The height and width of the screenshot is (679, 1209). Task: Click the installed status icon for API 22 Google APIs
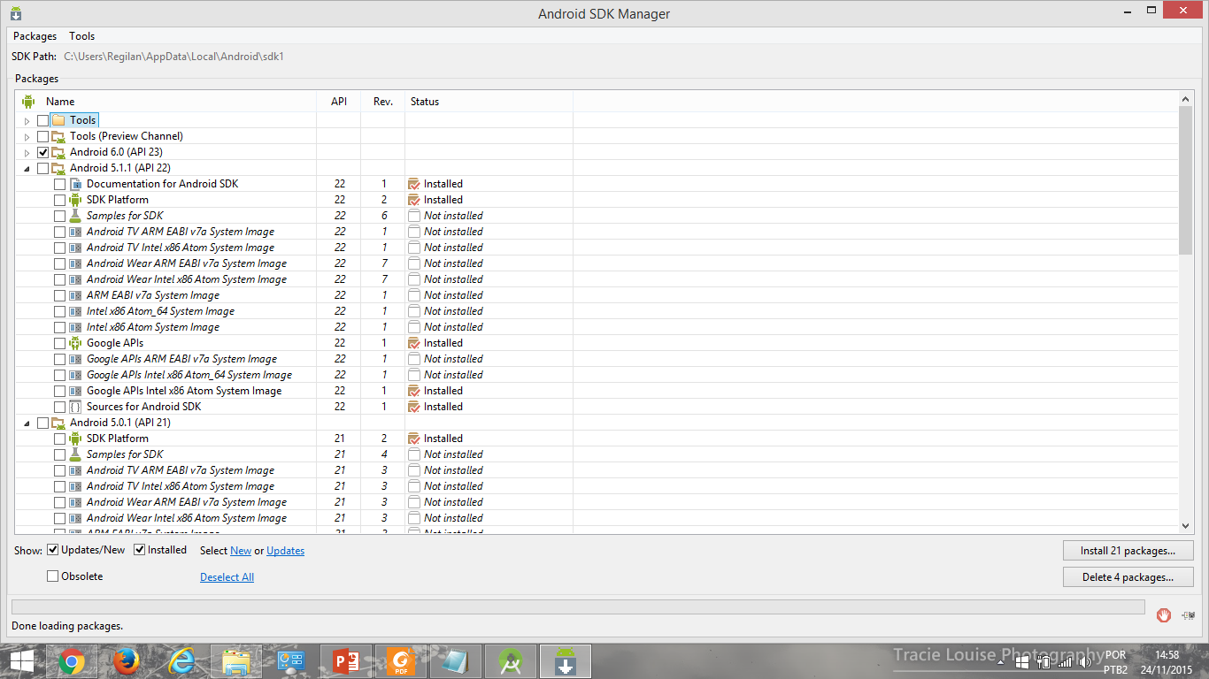[x=413, y=343]
